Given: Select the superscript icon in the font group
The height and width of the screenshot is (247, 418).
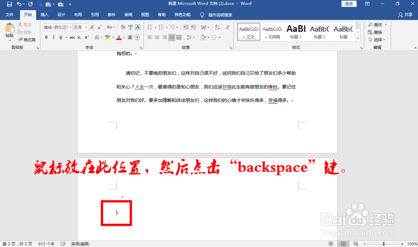Looking at the screenshot, I should point(86,37).
